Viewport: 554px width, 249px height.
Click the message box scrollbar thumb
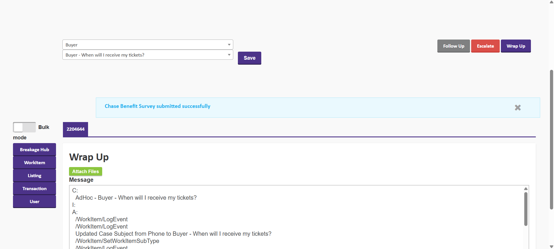(526, 209)
